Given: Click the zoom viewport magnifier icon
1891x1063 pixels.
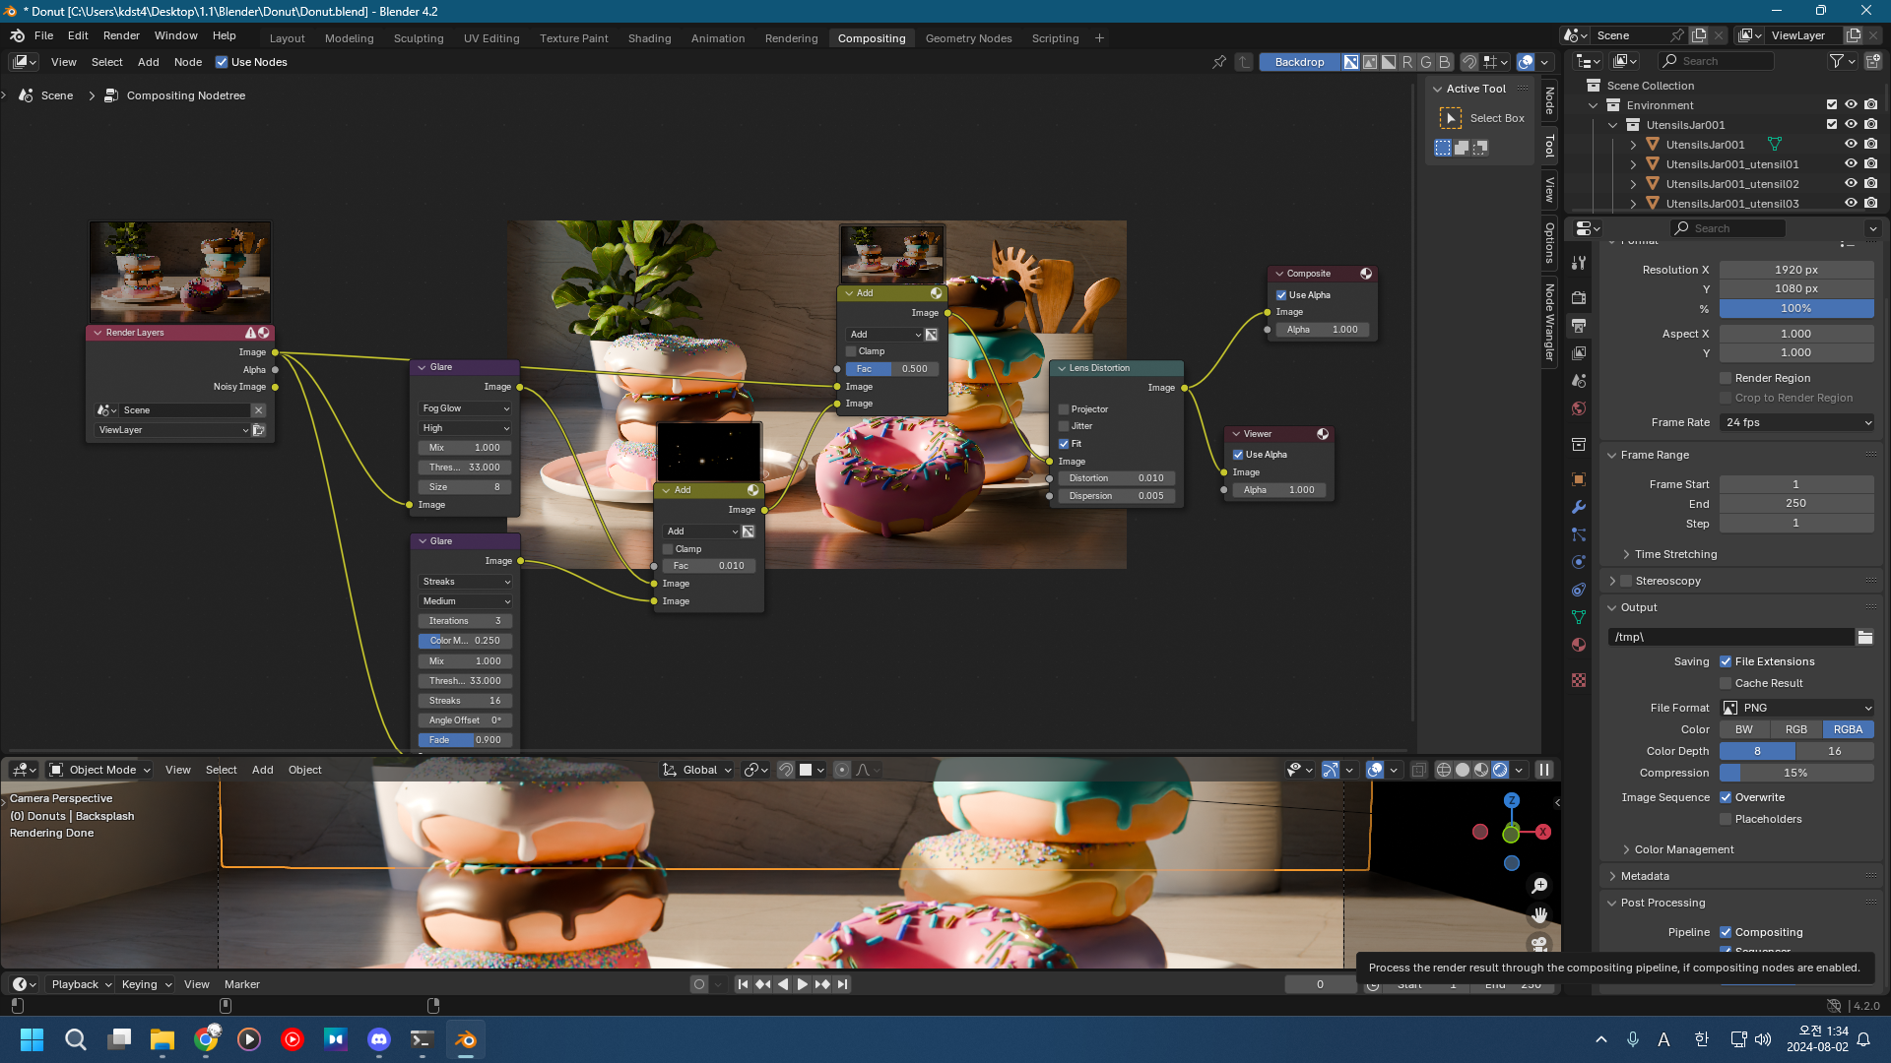Looking at the screenshot, I should pos(1539,886).
